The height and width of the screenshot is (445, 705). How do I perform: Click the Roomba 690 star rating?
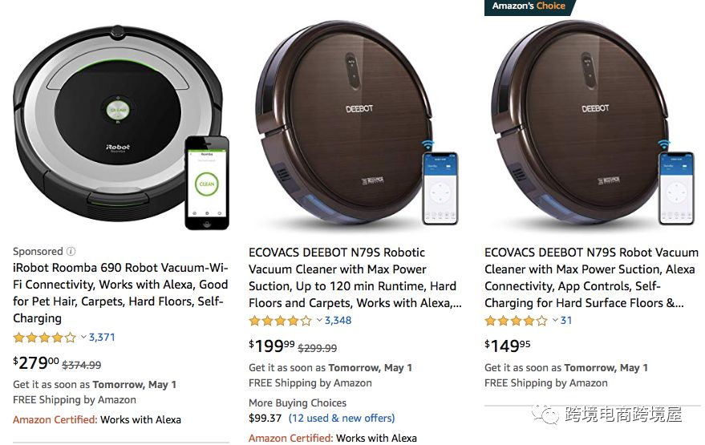coord(44,338)
